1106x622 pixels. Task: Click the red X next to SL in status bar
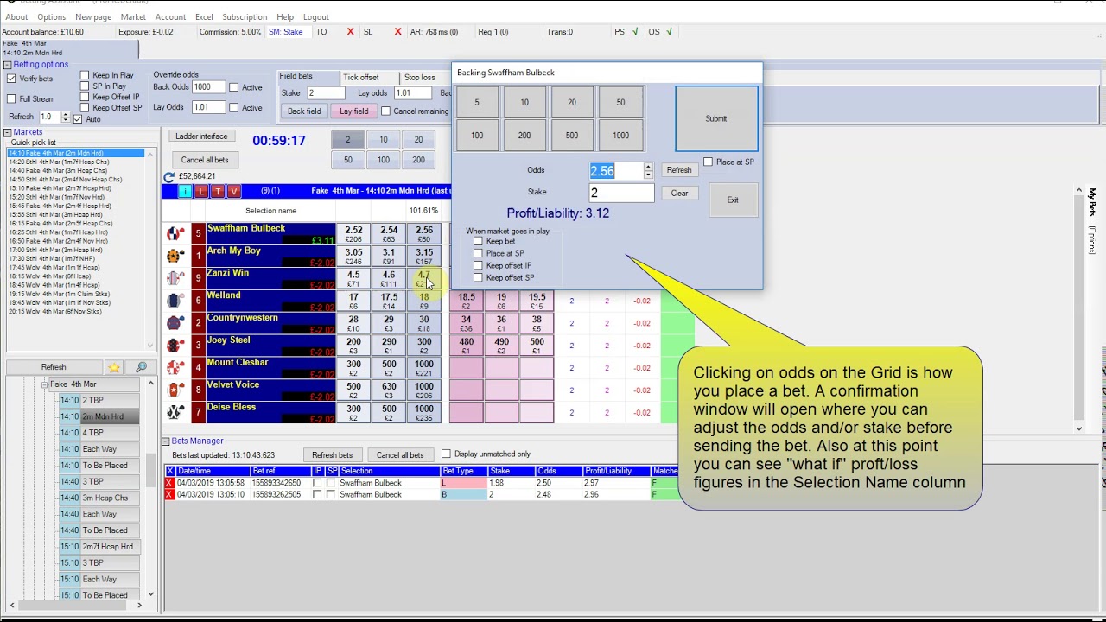(397, 32)
